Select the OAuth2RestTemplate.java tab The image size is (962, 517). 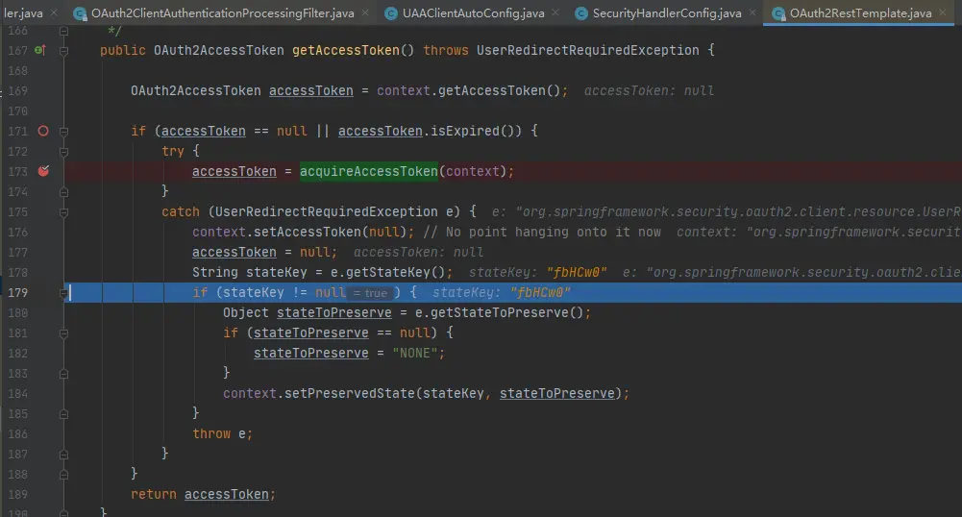[860, 12]
